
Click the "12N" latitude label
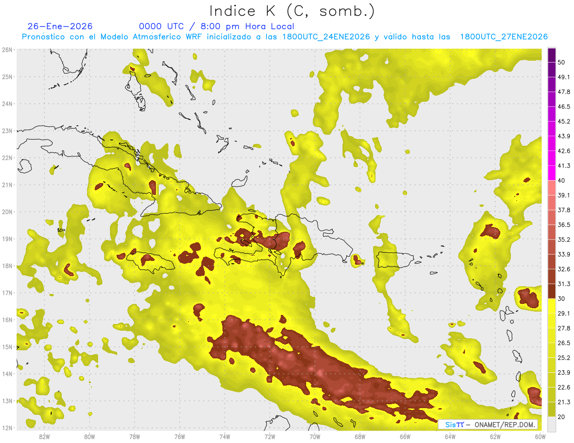(x=7, y=428)
